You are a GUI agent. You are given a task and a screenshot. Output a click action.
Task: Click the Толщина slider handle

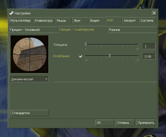coord(86,45)
